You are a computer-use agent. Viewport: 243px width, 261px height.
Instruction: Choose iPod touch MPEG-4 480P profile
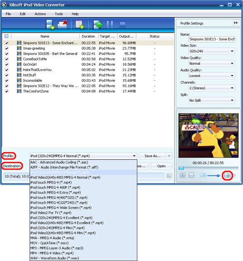click(84, 187)
